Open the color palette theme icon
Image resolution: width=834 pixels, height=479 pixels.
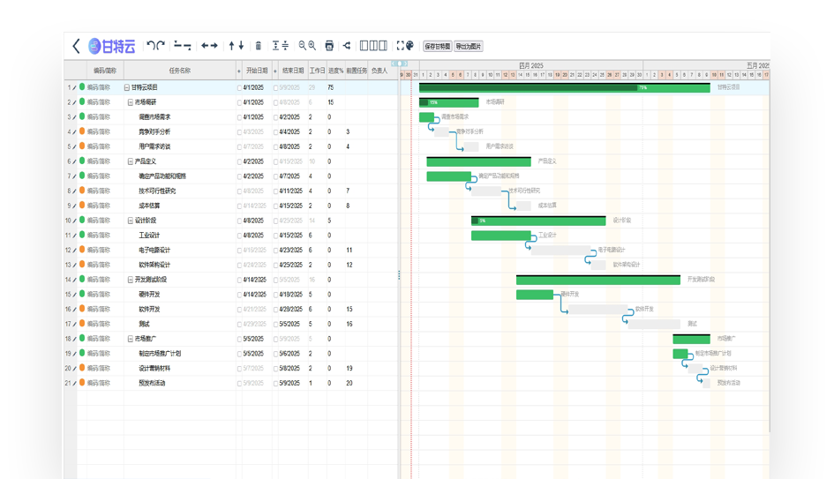click(x=409, y=46)
